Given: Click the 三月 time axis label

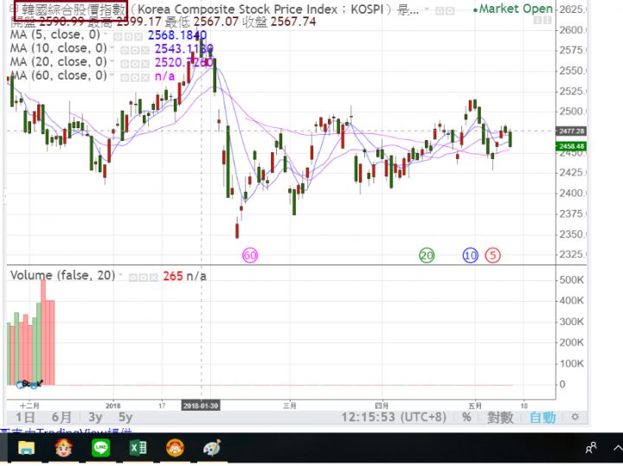Looking at the screenshot, I should point(290,405).
